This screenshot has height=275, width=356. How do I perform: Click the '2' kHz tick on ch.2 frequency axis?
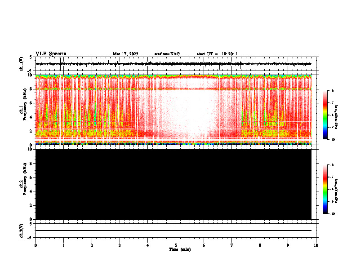click(x=31, y=205)
